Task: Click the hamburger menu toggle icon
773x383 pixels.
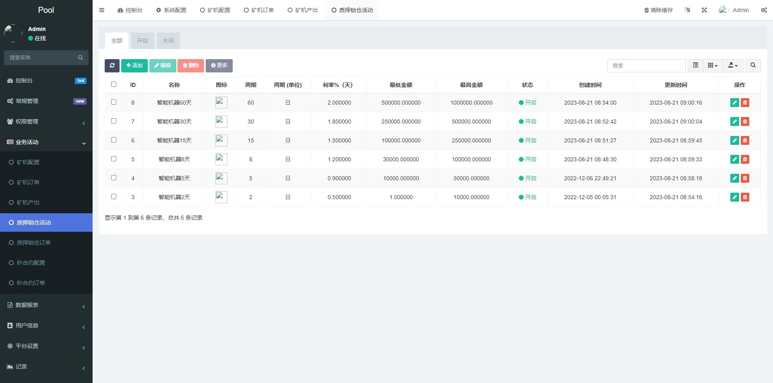Action: click(101, 10)
